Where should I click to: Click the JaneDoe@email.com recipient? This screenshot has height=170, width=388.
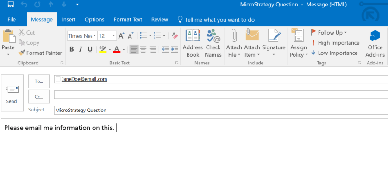[84, 79]
